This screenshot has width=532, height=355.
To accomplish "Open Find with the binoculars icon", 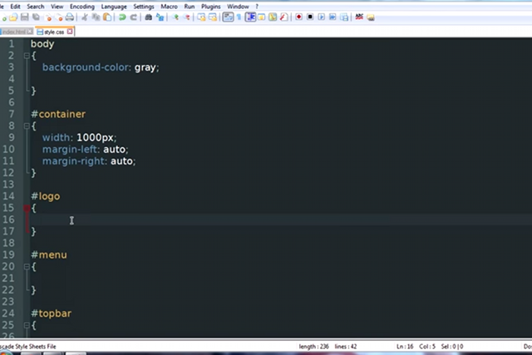I will point(148,17).
